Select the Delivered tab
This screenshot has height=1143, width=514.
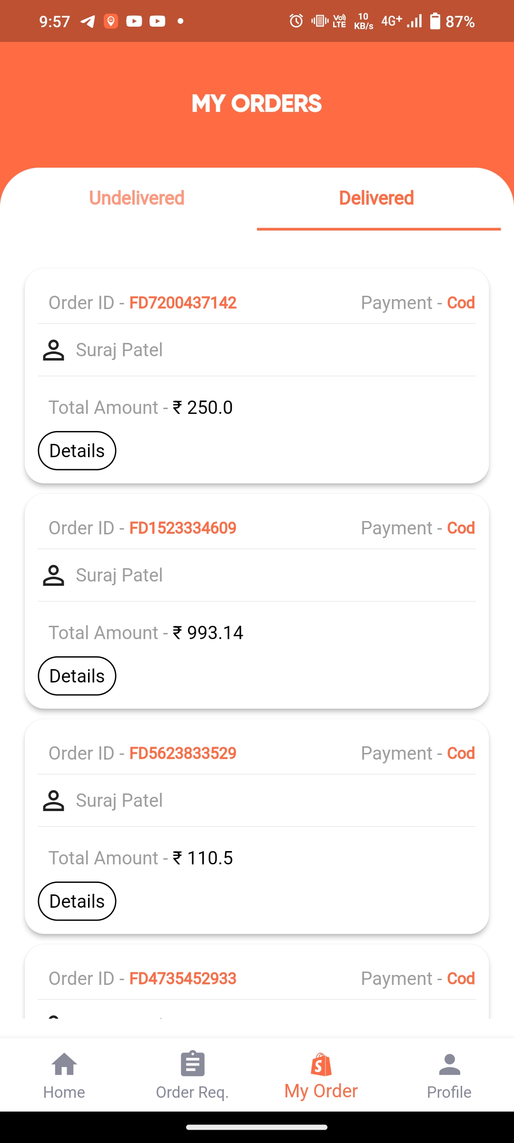tap(376, 198)
